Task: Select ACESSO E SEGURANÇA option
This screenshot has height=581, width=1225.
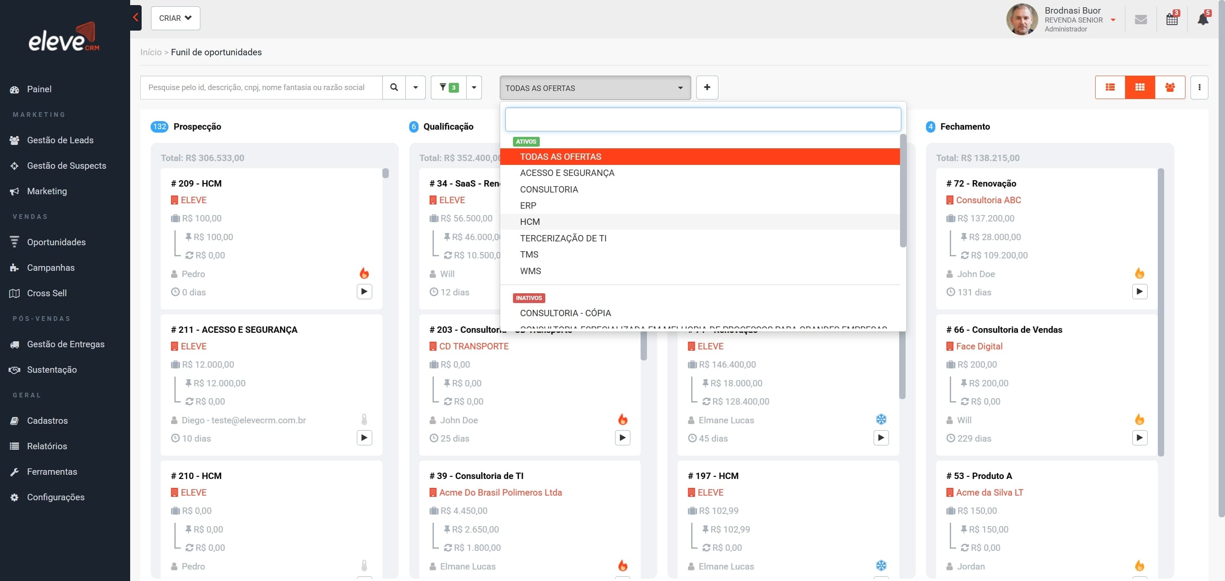Action: 700,173
